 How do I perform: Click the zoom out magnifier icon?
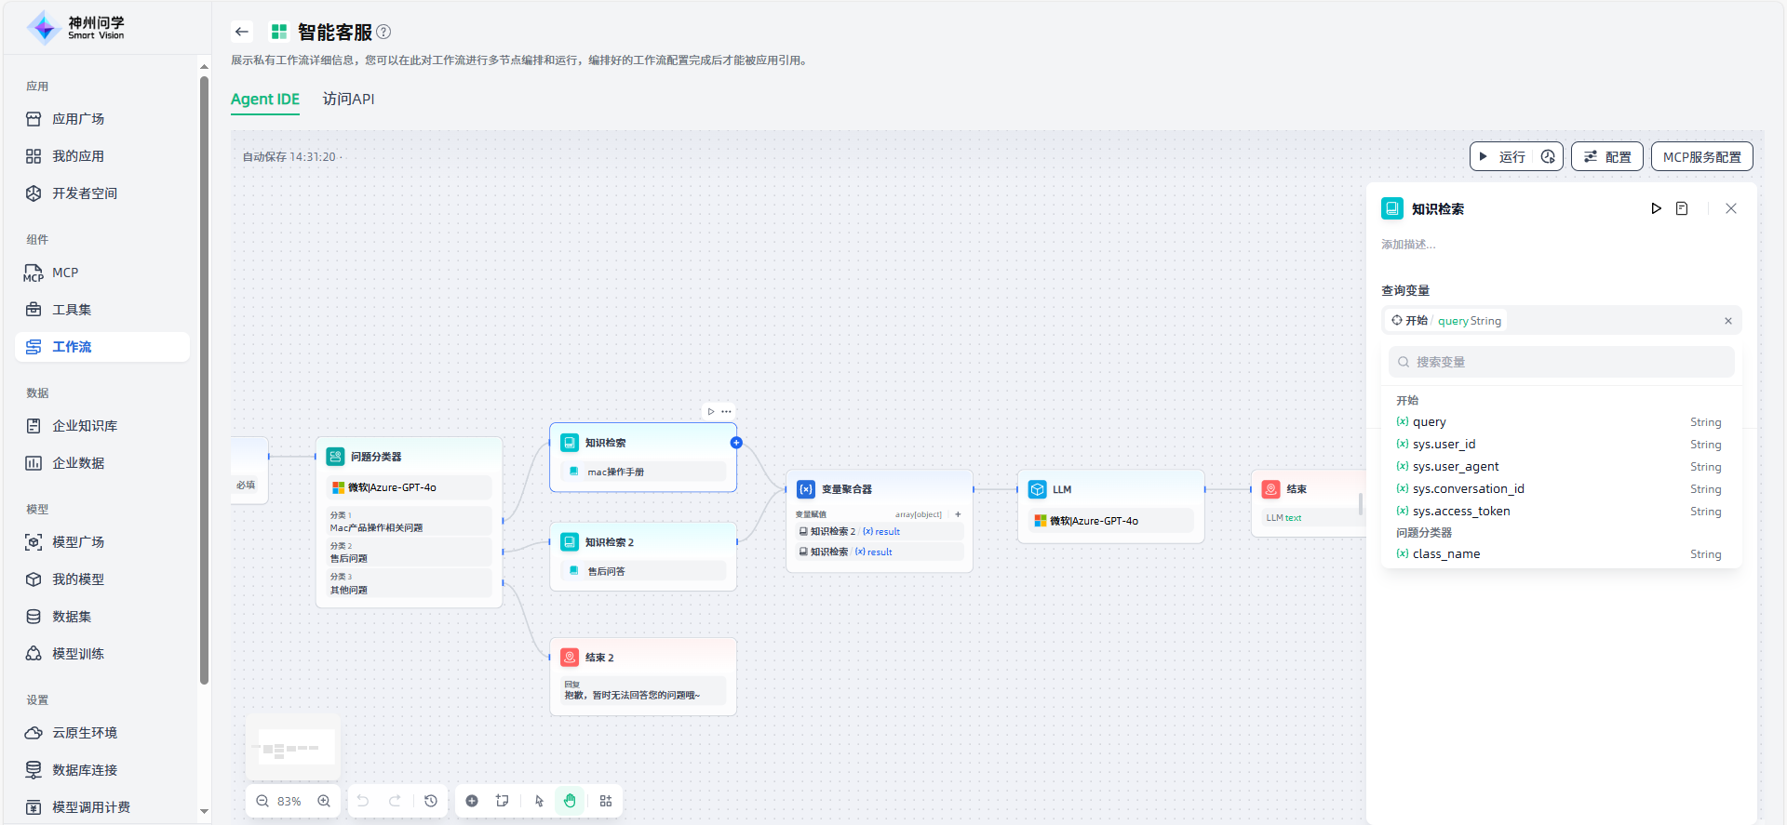tap(262, 801)
